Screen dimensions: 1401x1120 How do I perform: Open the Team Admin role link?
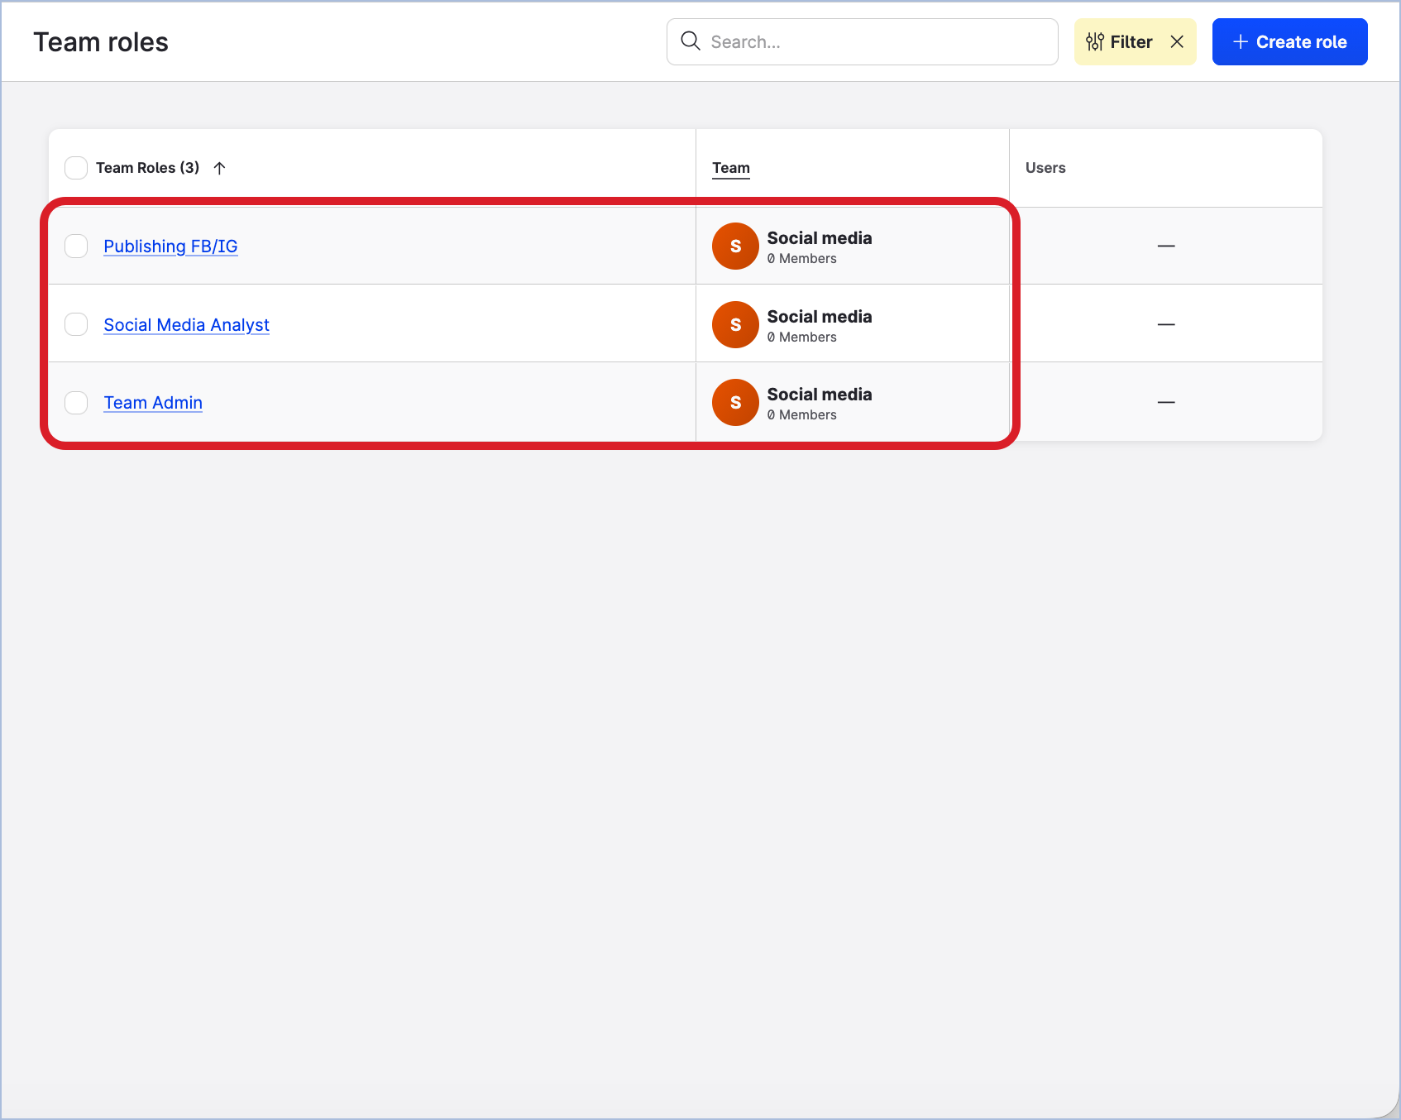pos(153,403)
